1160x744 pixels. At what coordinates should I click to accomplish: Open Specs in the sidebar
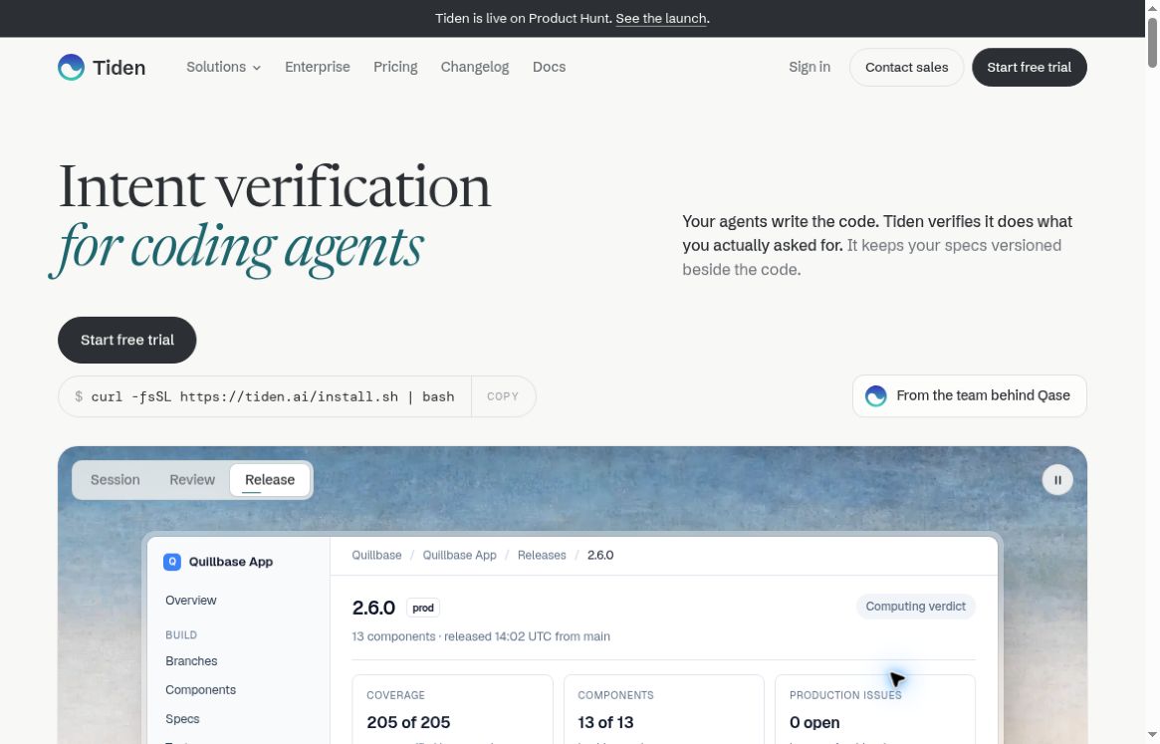pyautogui.click(x=182, y=719)
